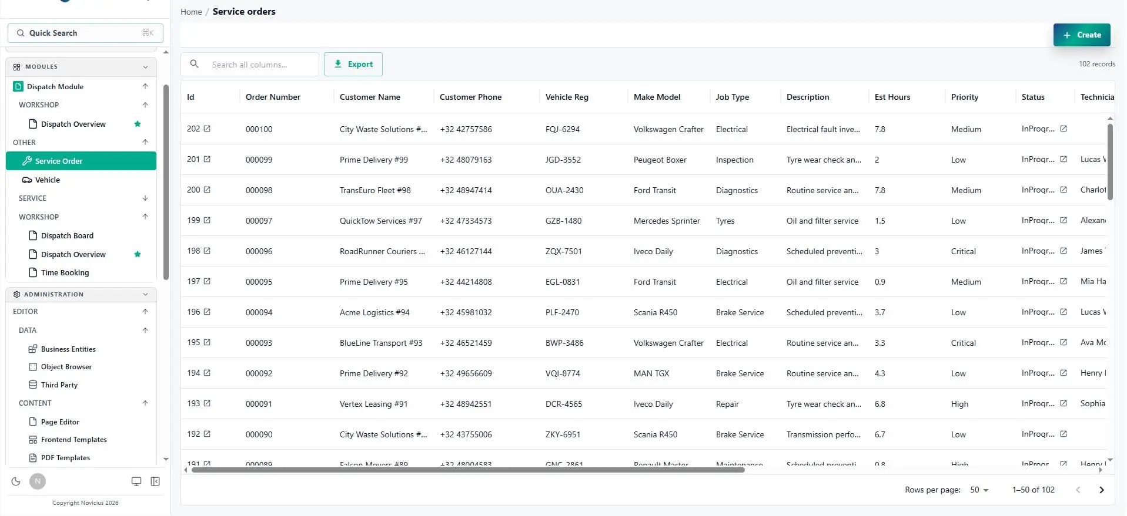
Task: Sort by Priority column header
Action: 965,97
